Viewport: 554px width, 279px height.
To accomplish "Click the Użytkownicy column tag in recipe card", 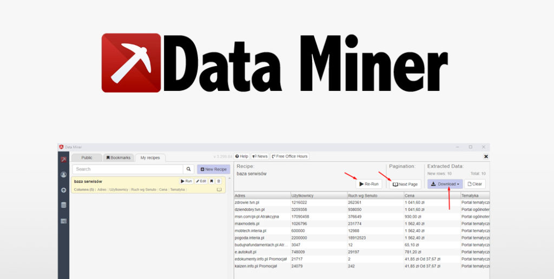I will [118, 190].
